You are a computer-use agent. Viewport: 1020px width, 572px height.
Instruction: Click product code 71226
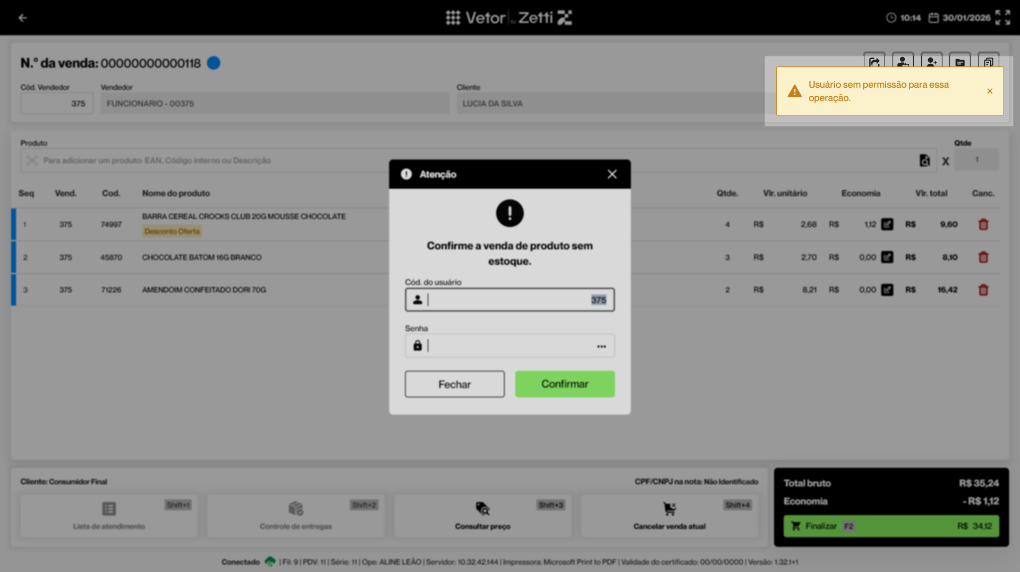point(111,290)
